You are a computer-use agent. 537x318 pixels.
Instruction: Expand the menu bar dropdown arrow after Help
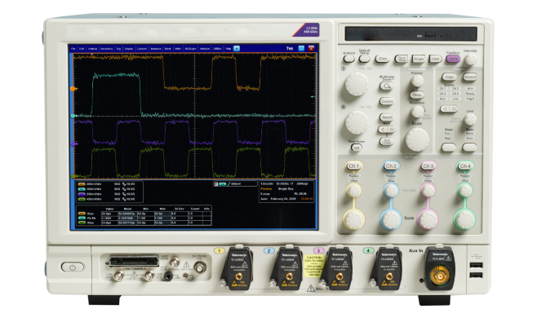(237, 49)
